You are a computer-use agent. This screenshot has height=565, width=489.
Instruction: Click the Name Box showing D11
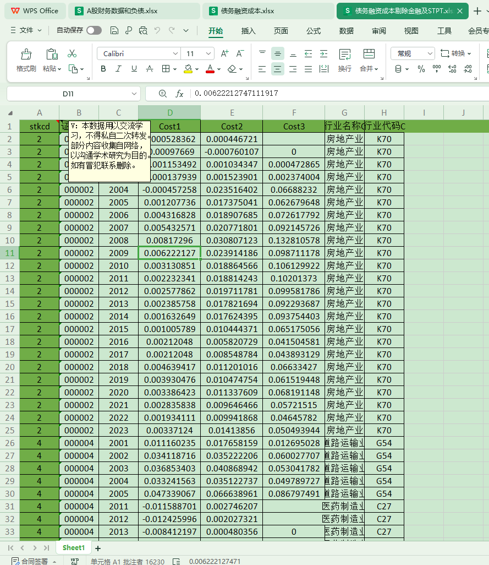click(x=68, y=94)
